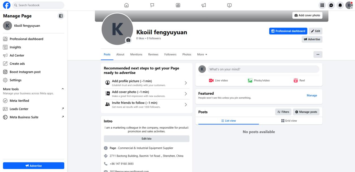Open account profile avatar at top right
Image resolution: width=355 pixels, height=172 pixels.
(x=349, y=5)
